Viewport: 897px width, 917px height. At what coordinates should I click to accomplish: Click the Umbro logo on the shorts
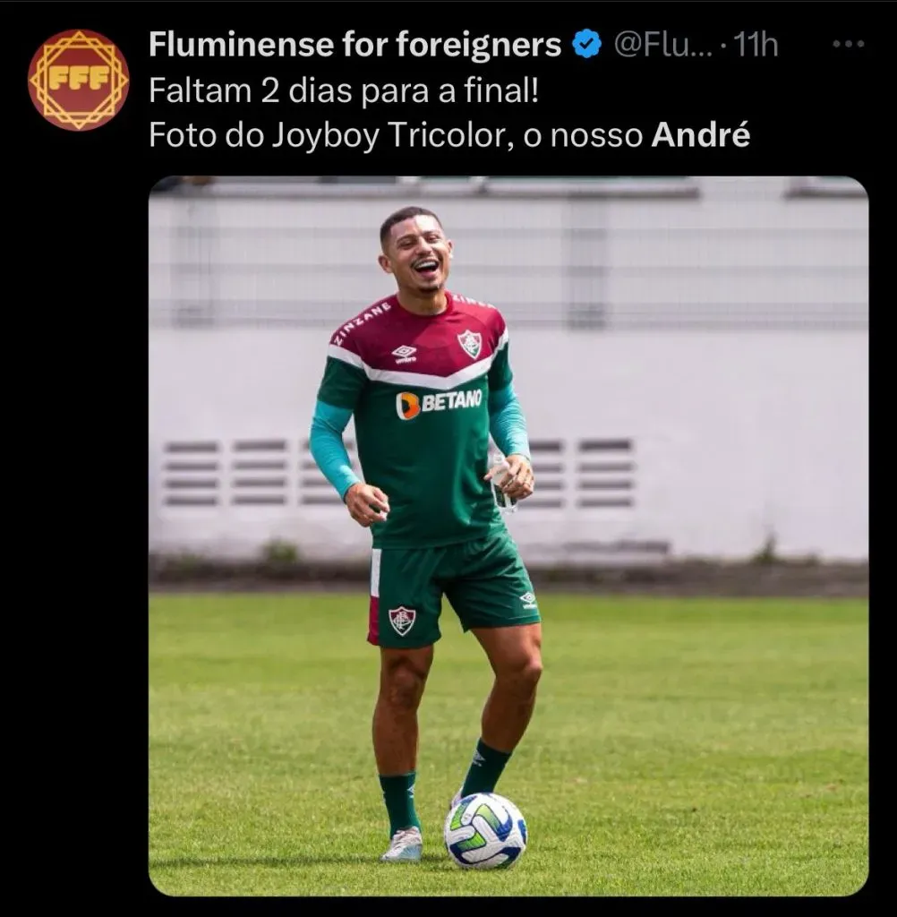528,599
